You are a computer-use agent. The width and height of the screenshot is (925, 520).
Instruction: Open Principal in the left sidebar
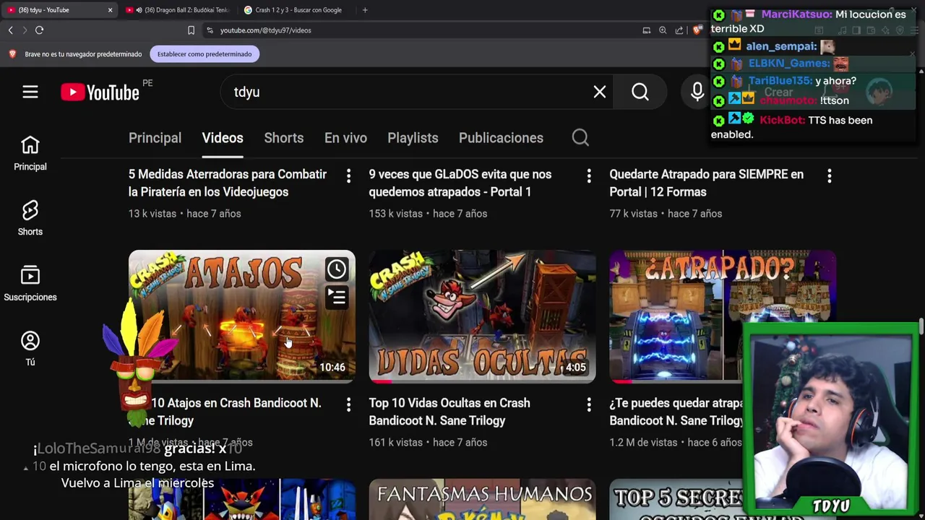tap(30, 153)
